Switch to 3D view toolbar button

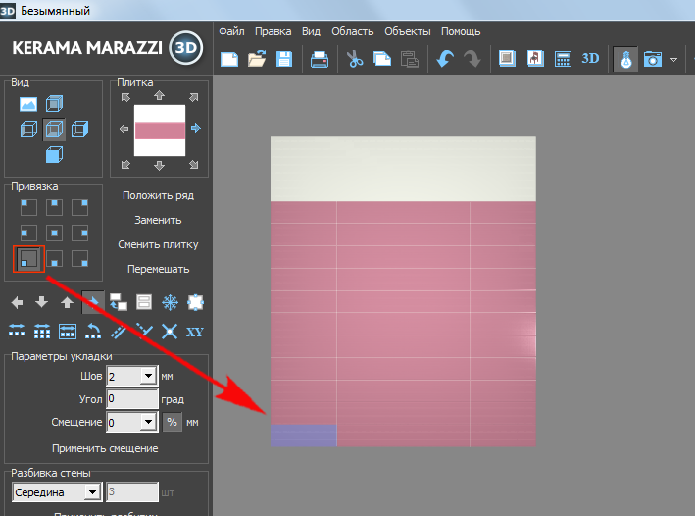click(x=590, y=59)
